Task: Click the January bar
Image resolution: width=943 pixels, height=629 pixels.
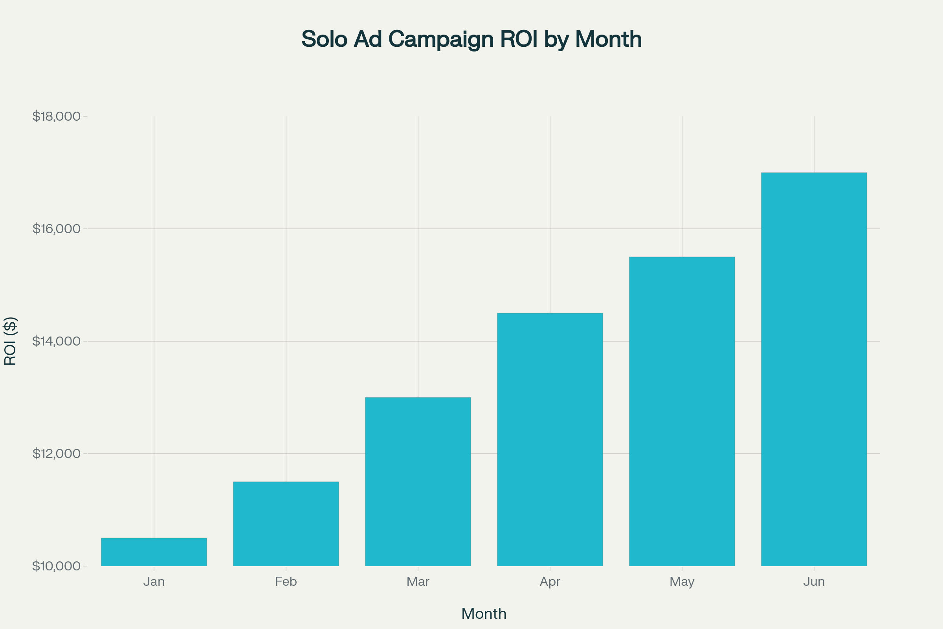Action: point(154,552)
